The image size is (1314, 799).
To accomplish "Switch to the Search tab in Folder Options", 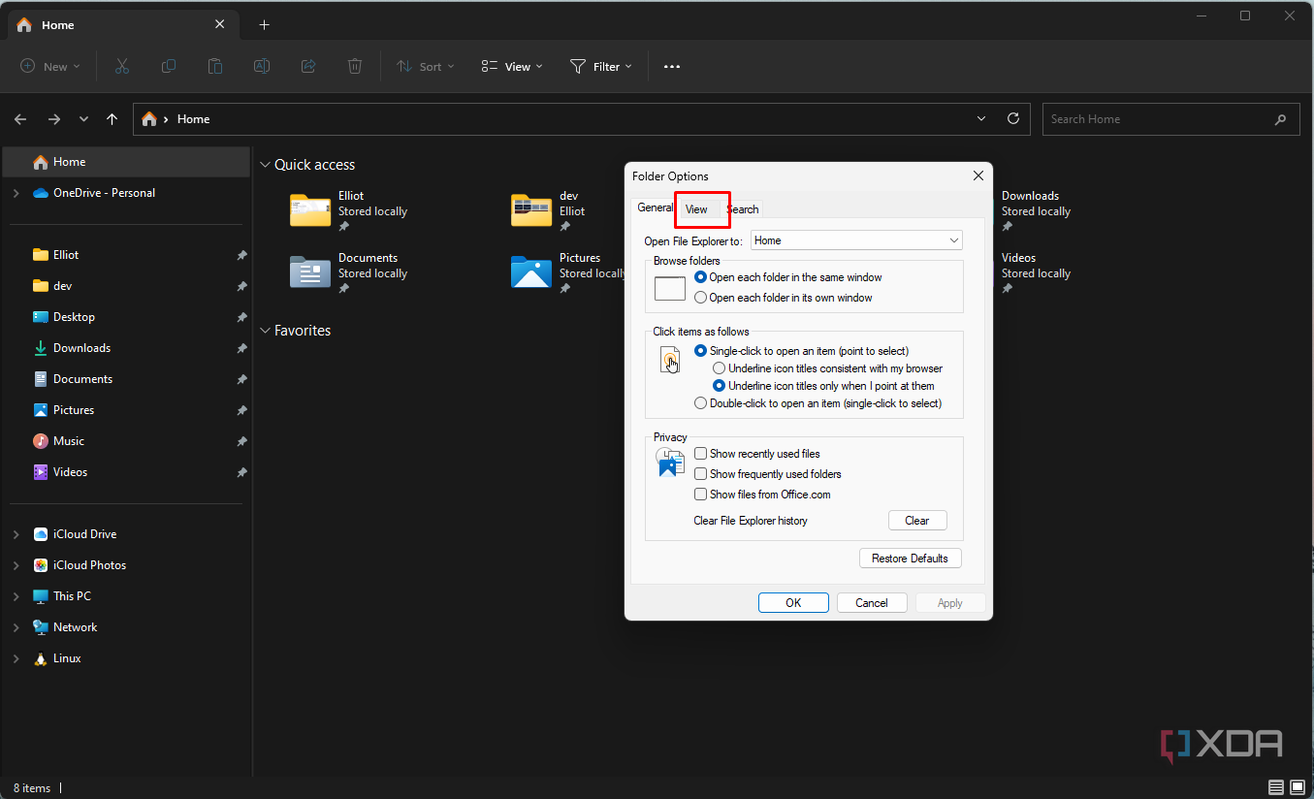I will click(743, 209).
